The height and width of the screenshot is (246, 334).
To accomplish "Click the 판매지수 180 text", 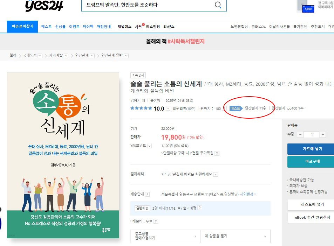I will tap(211, 108).
